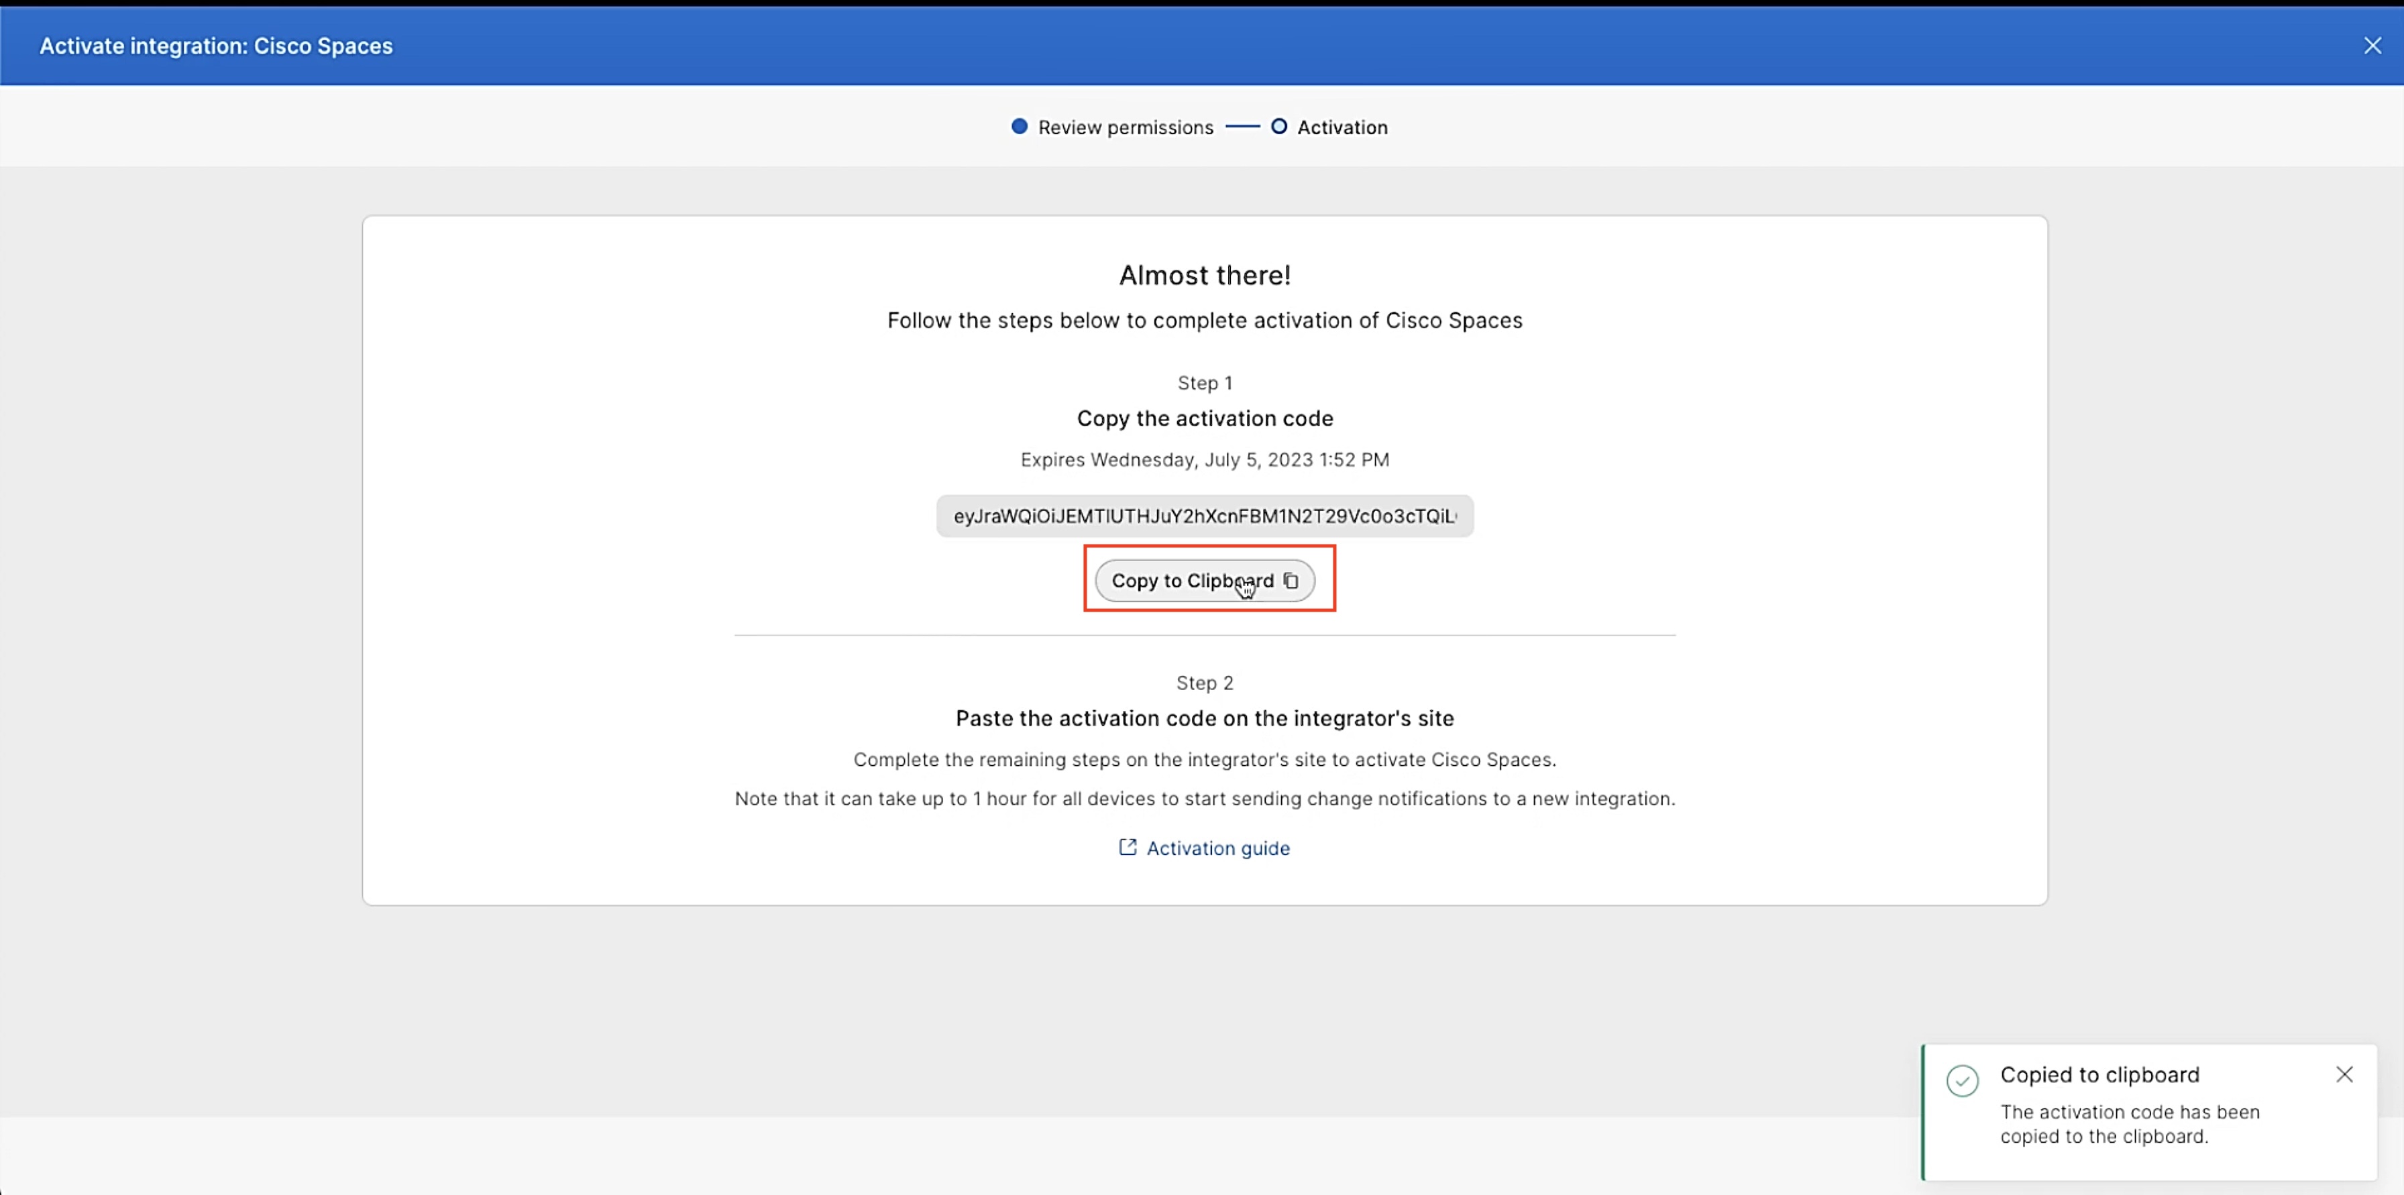The image size is (2404, 1195).
Task: Dismiss the Copied to clipboard notification
Action: 2344,1074
